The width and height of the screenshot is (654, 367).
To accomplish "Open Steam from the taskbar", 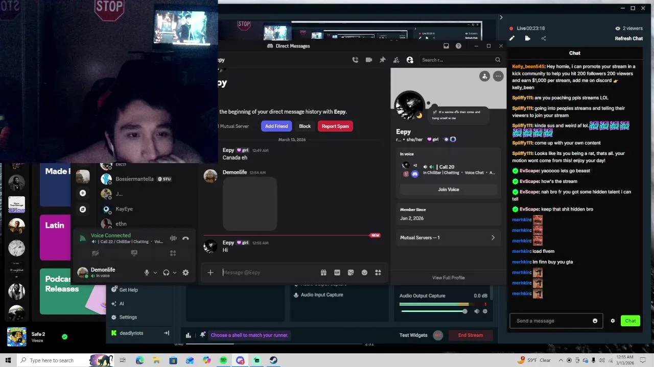I will click(x=273, y=360).
